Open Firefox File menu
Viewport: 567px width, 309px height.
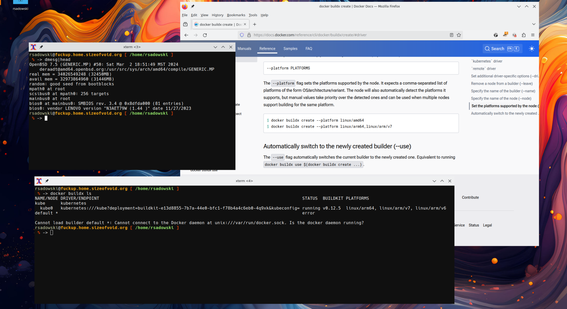[x=185, y=15]
